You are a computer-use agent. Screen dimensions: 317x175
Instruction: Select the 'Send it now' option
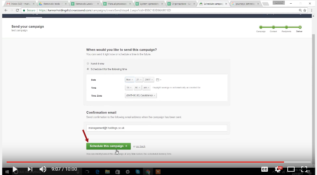pos(88,63)
